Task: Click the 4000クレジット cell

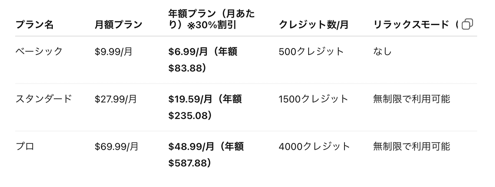Action: pyautogui.click(x=314, y=147)
